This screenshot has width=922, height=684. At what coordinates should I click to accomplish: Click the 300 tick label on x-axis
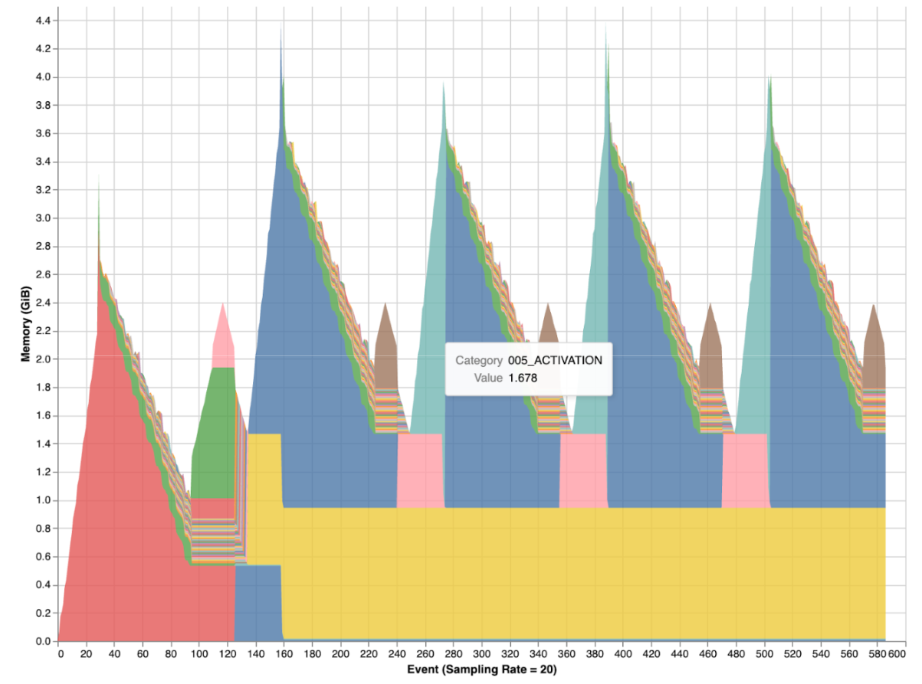pyautogui.click(x=482, y=655)
